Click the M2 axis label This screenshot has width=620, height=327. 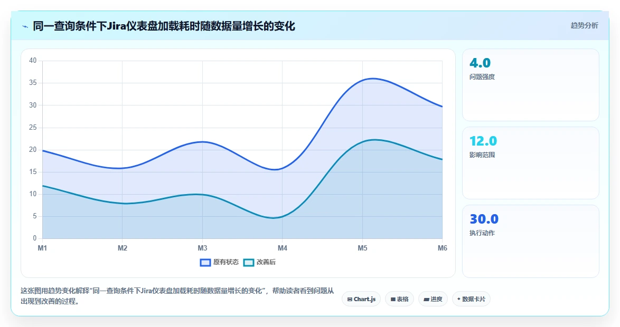pyautogui.click(x=122, y=248)
